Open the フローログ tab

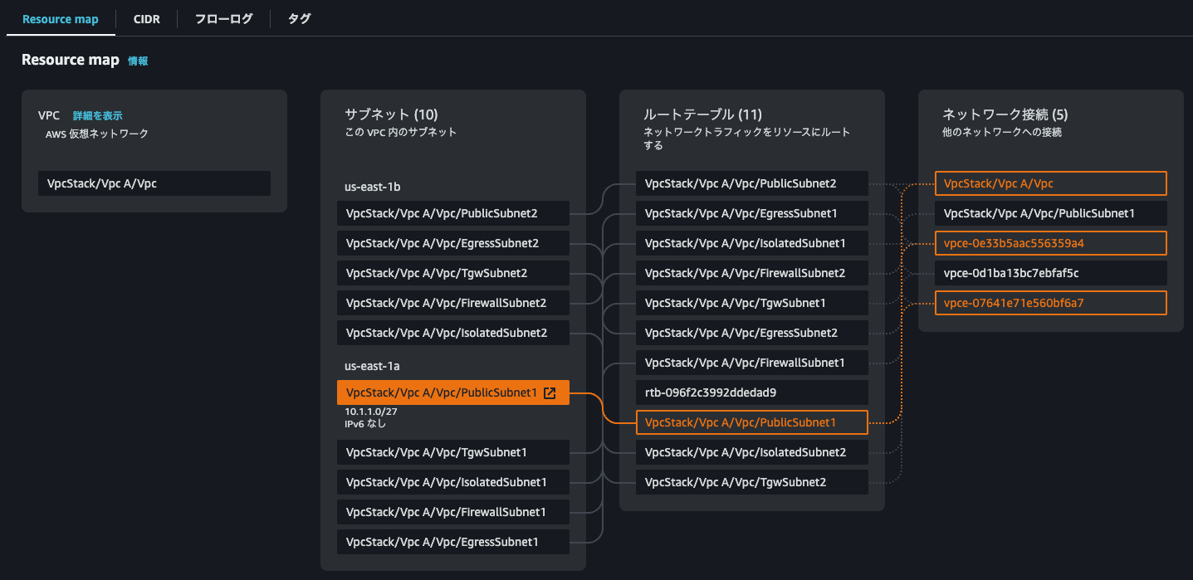click(x=222, y=18)
